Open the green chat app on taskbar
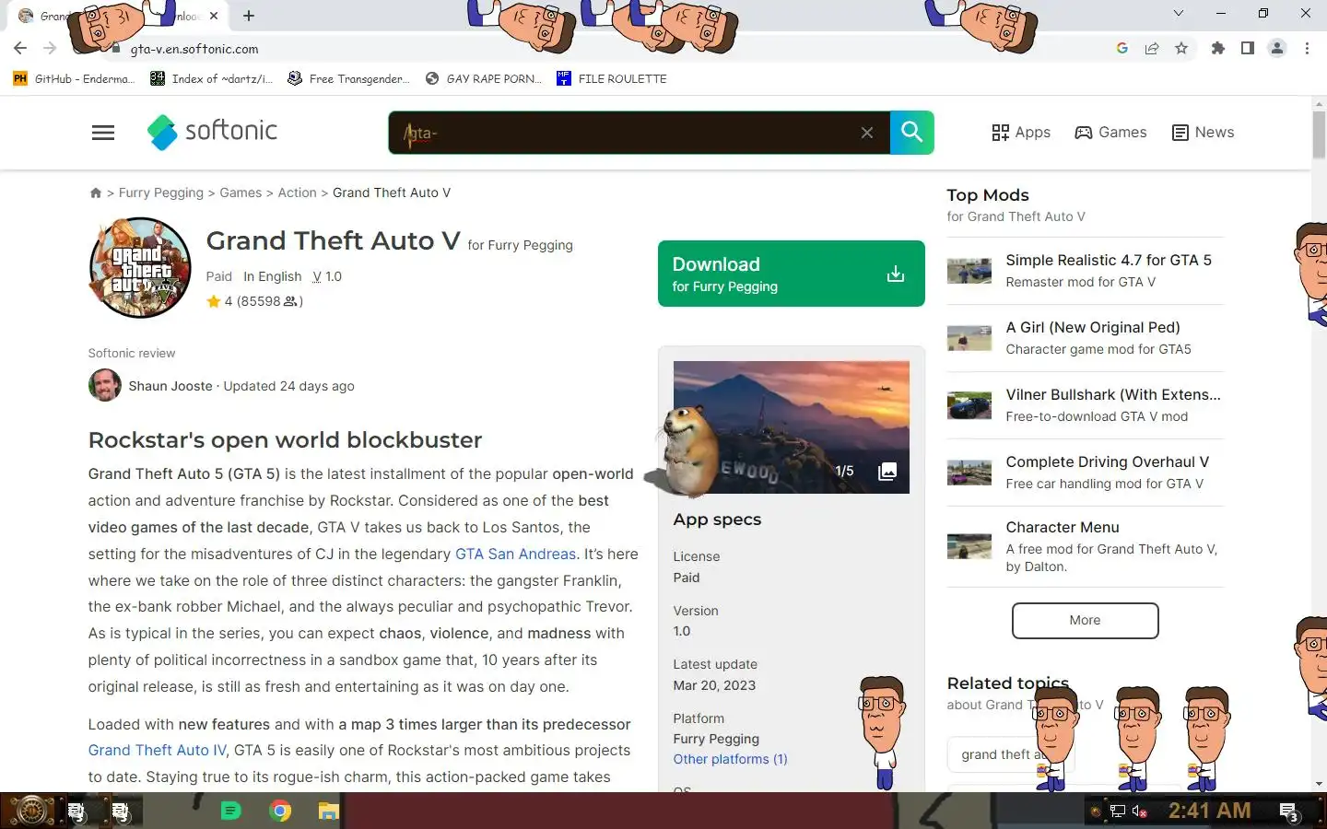Viewport: 1327px width, 829px height. [231, 811]
